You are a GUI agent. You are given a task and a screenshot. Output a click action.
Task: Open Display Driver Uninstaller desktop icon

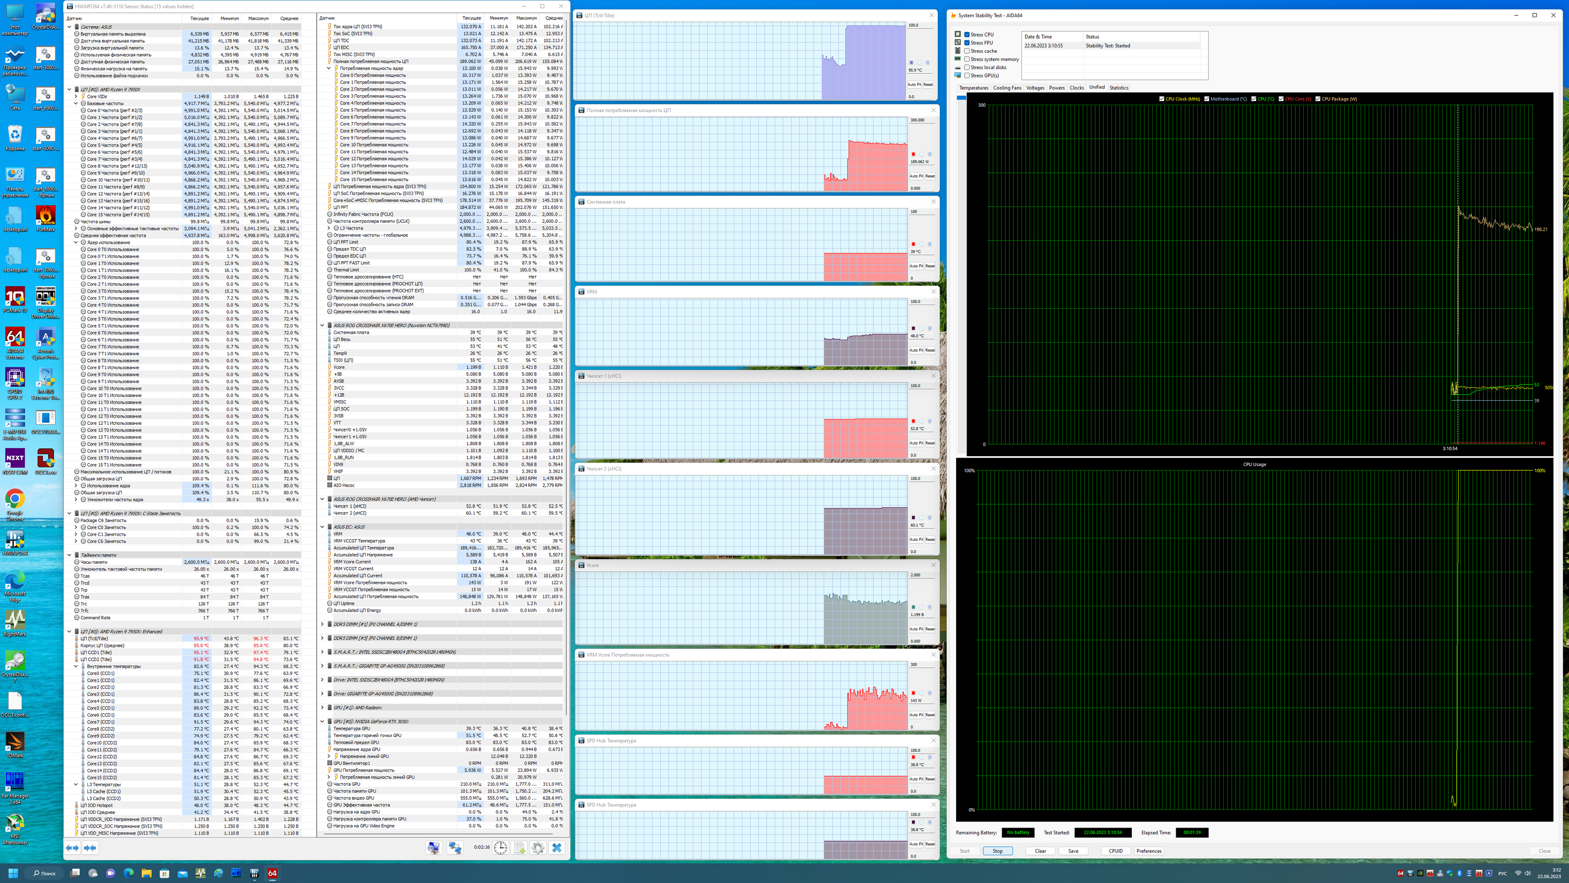coord(46,302)
